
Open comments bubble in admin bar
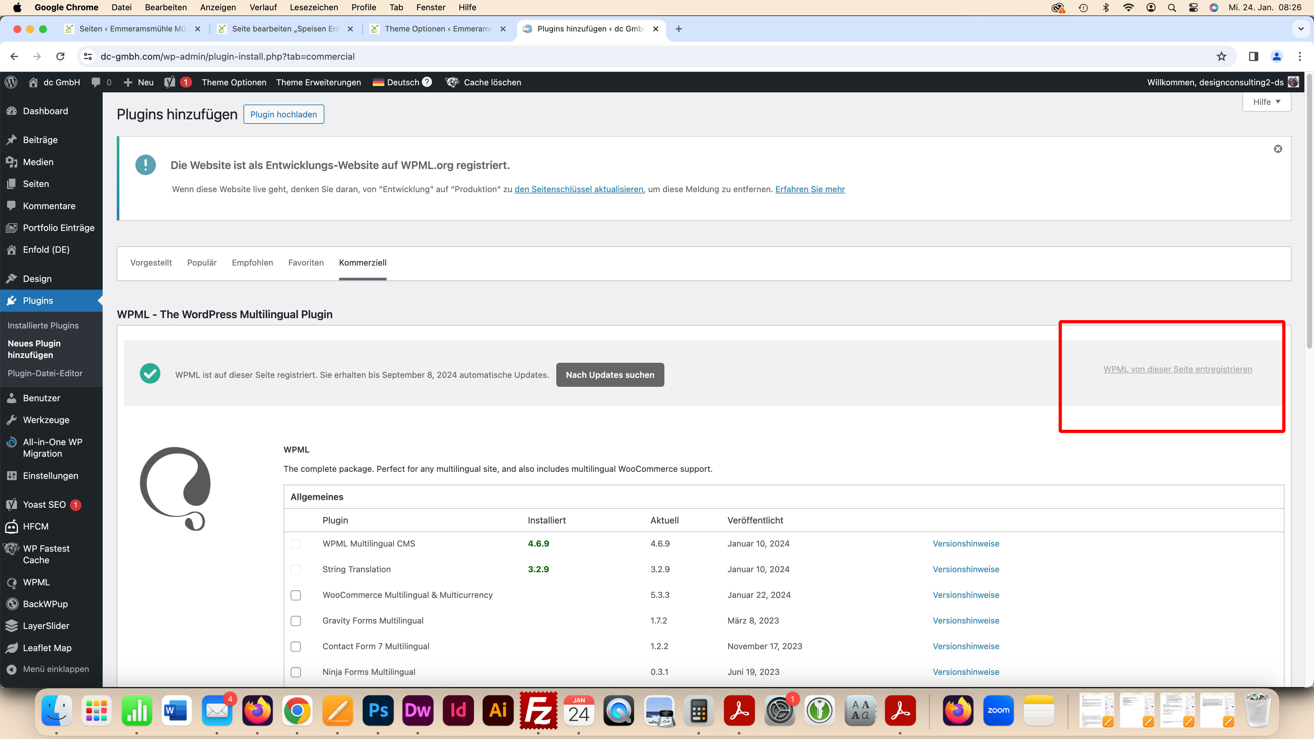pyautogui.click(x=95, y=82)
